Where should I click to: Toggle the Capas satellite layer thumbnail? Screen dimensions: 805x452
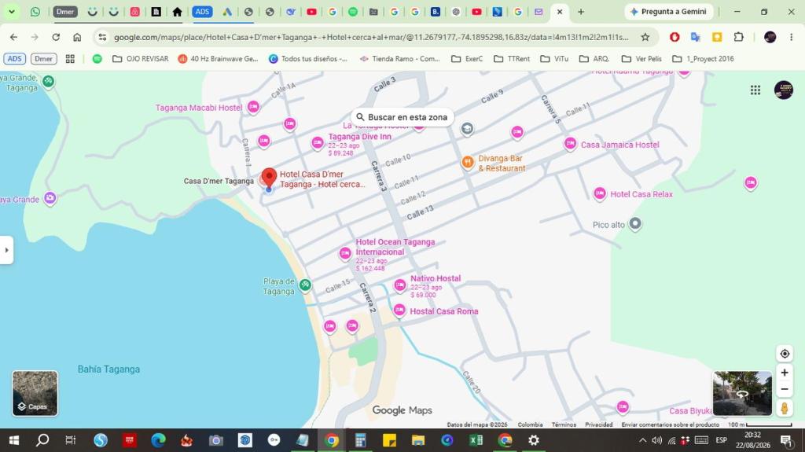tap(35, 393)
